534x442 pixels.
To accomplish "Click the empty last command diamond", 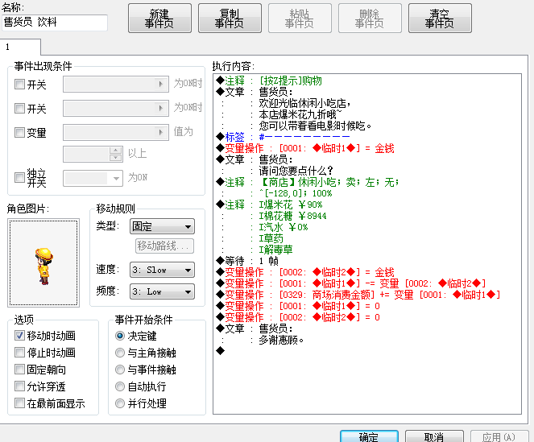I will [x=221, y=351].
